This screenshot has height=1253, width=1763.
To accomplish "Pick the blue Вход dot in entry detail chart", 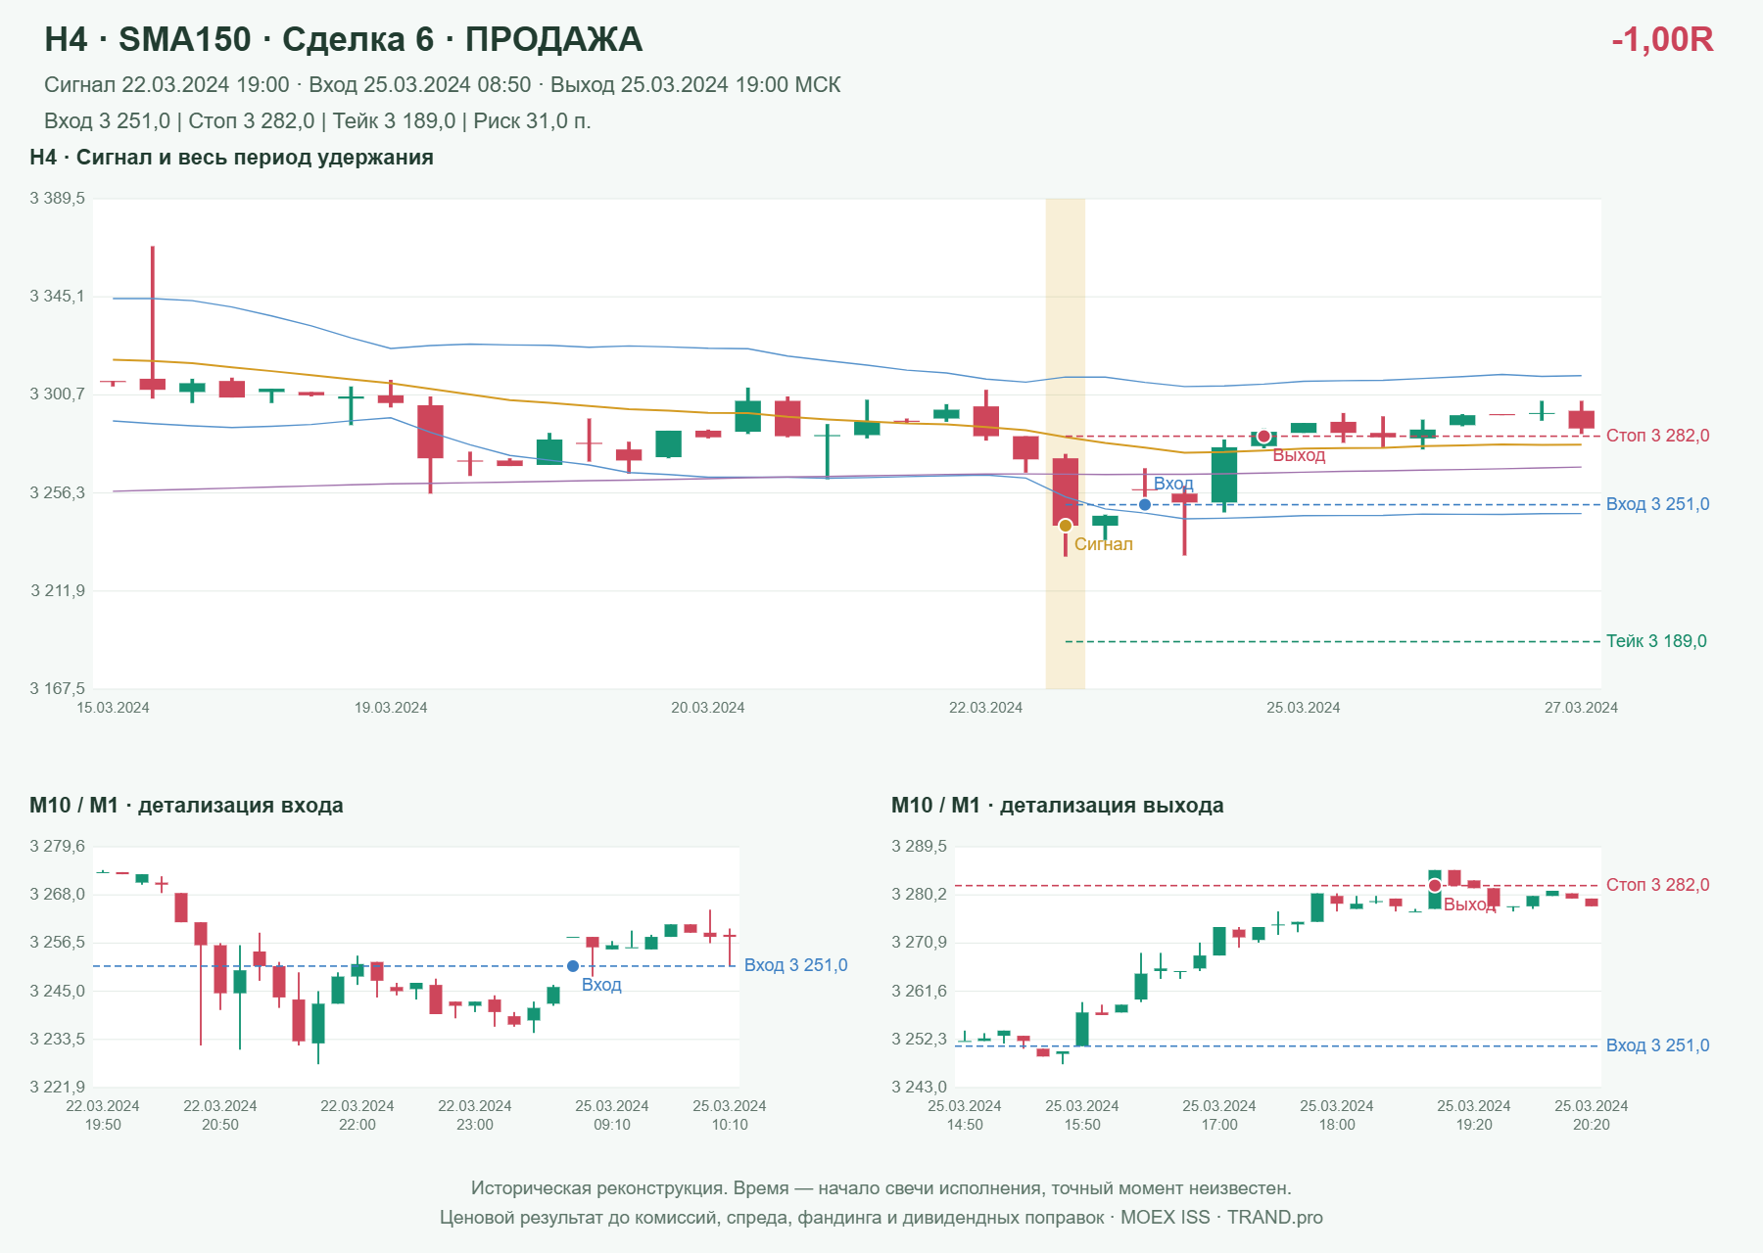I will pyautogui.click(x=573, y=966).
